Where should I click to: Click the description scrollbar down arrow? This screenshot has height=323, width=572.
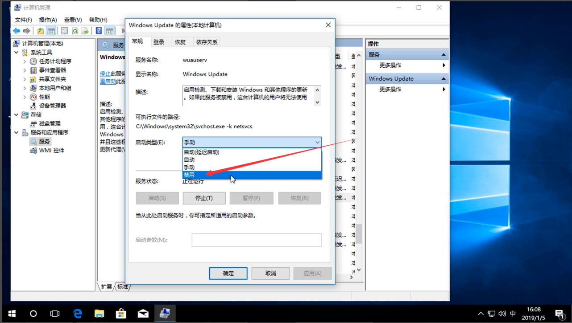pos(317,102)
